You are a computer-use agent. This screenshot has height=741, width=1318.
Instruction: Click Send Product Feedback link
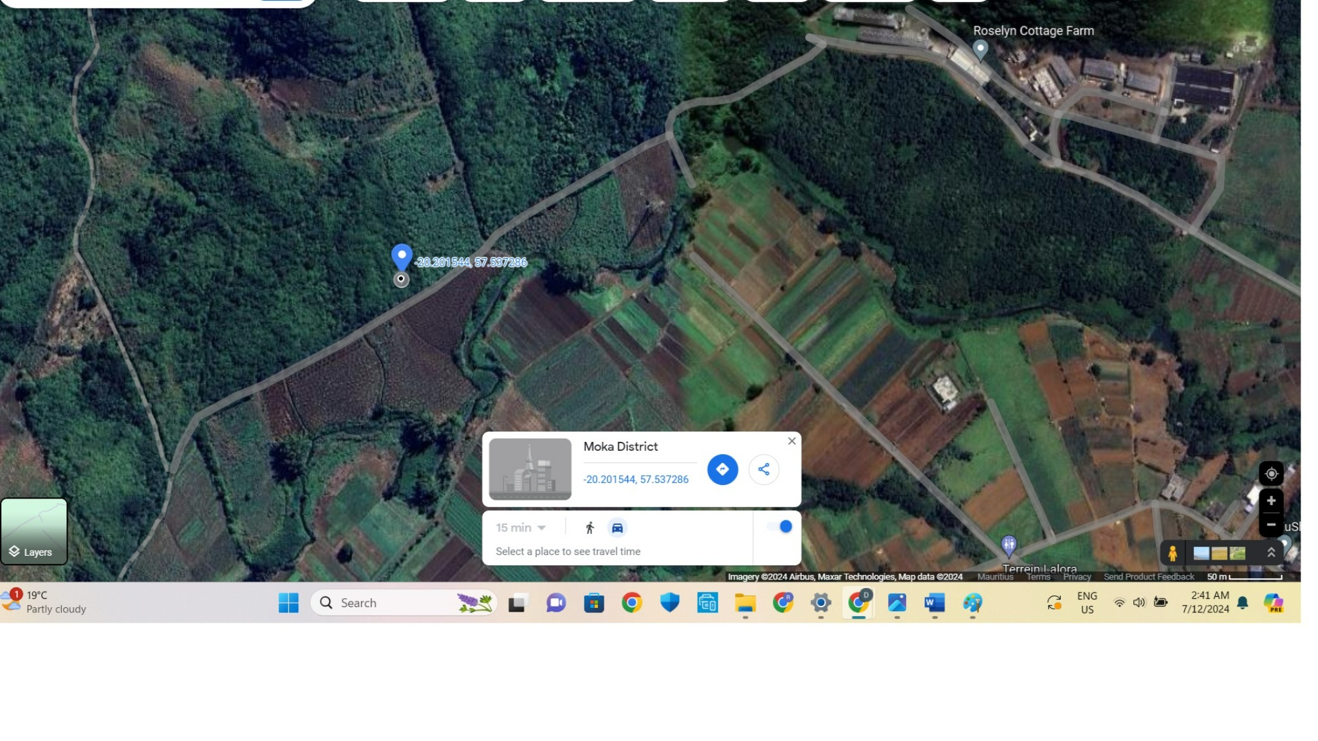click(1149, 577)
